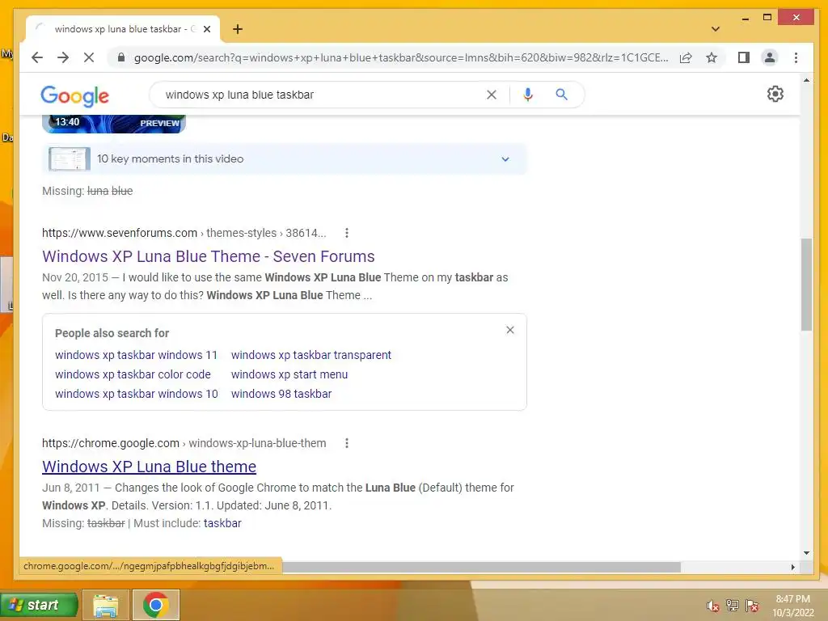The width and height of the screenshot is (828, 621).
Task: Search 'windows xp taskbar color code'
Action: [x=133, y=374]
